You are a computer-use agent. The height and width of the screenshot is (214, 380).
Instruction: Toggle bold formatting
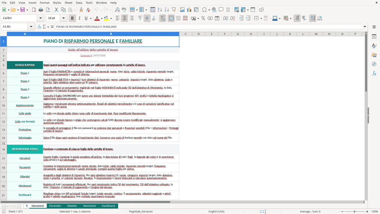click(72, 18)
